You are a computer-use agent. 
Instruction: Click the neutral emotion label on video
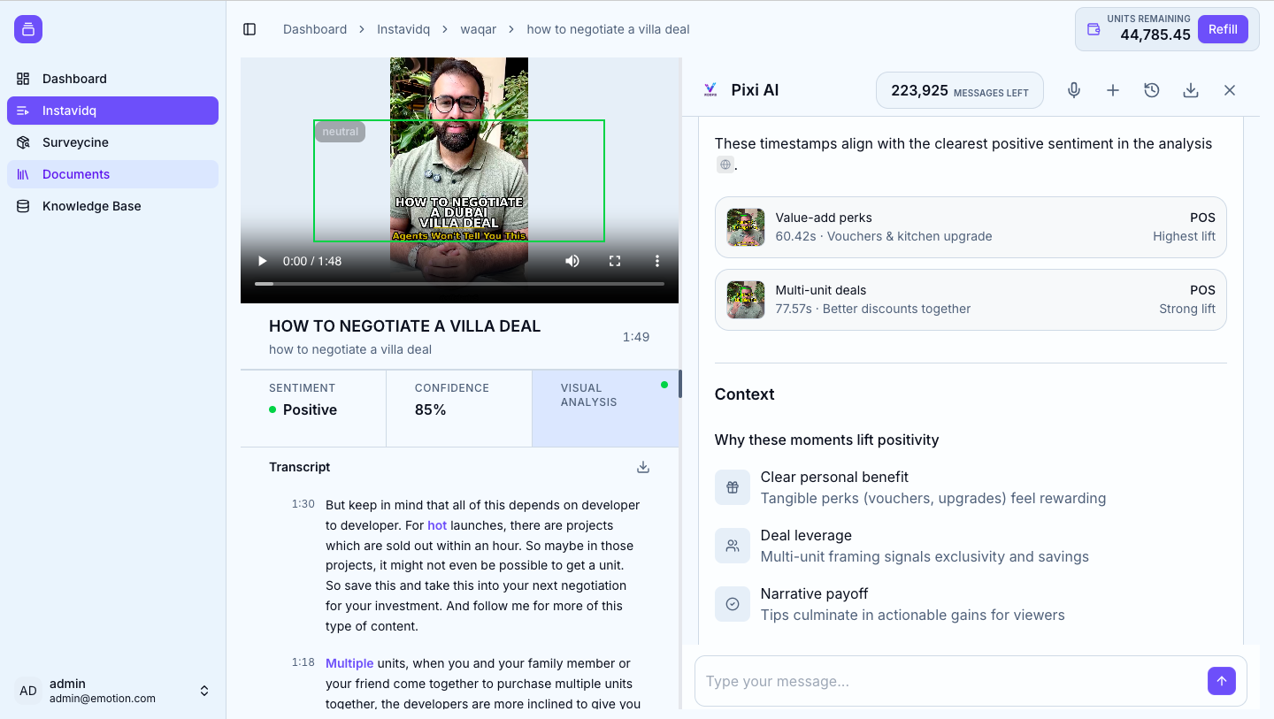pyautogui.click(x=340, y=132)
